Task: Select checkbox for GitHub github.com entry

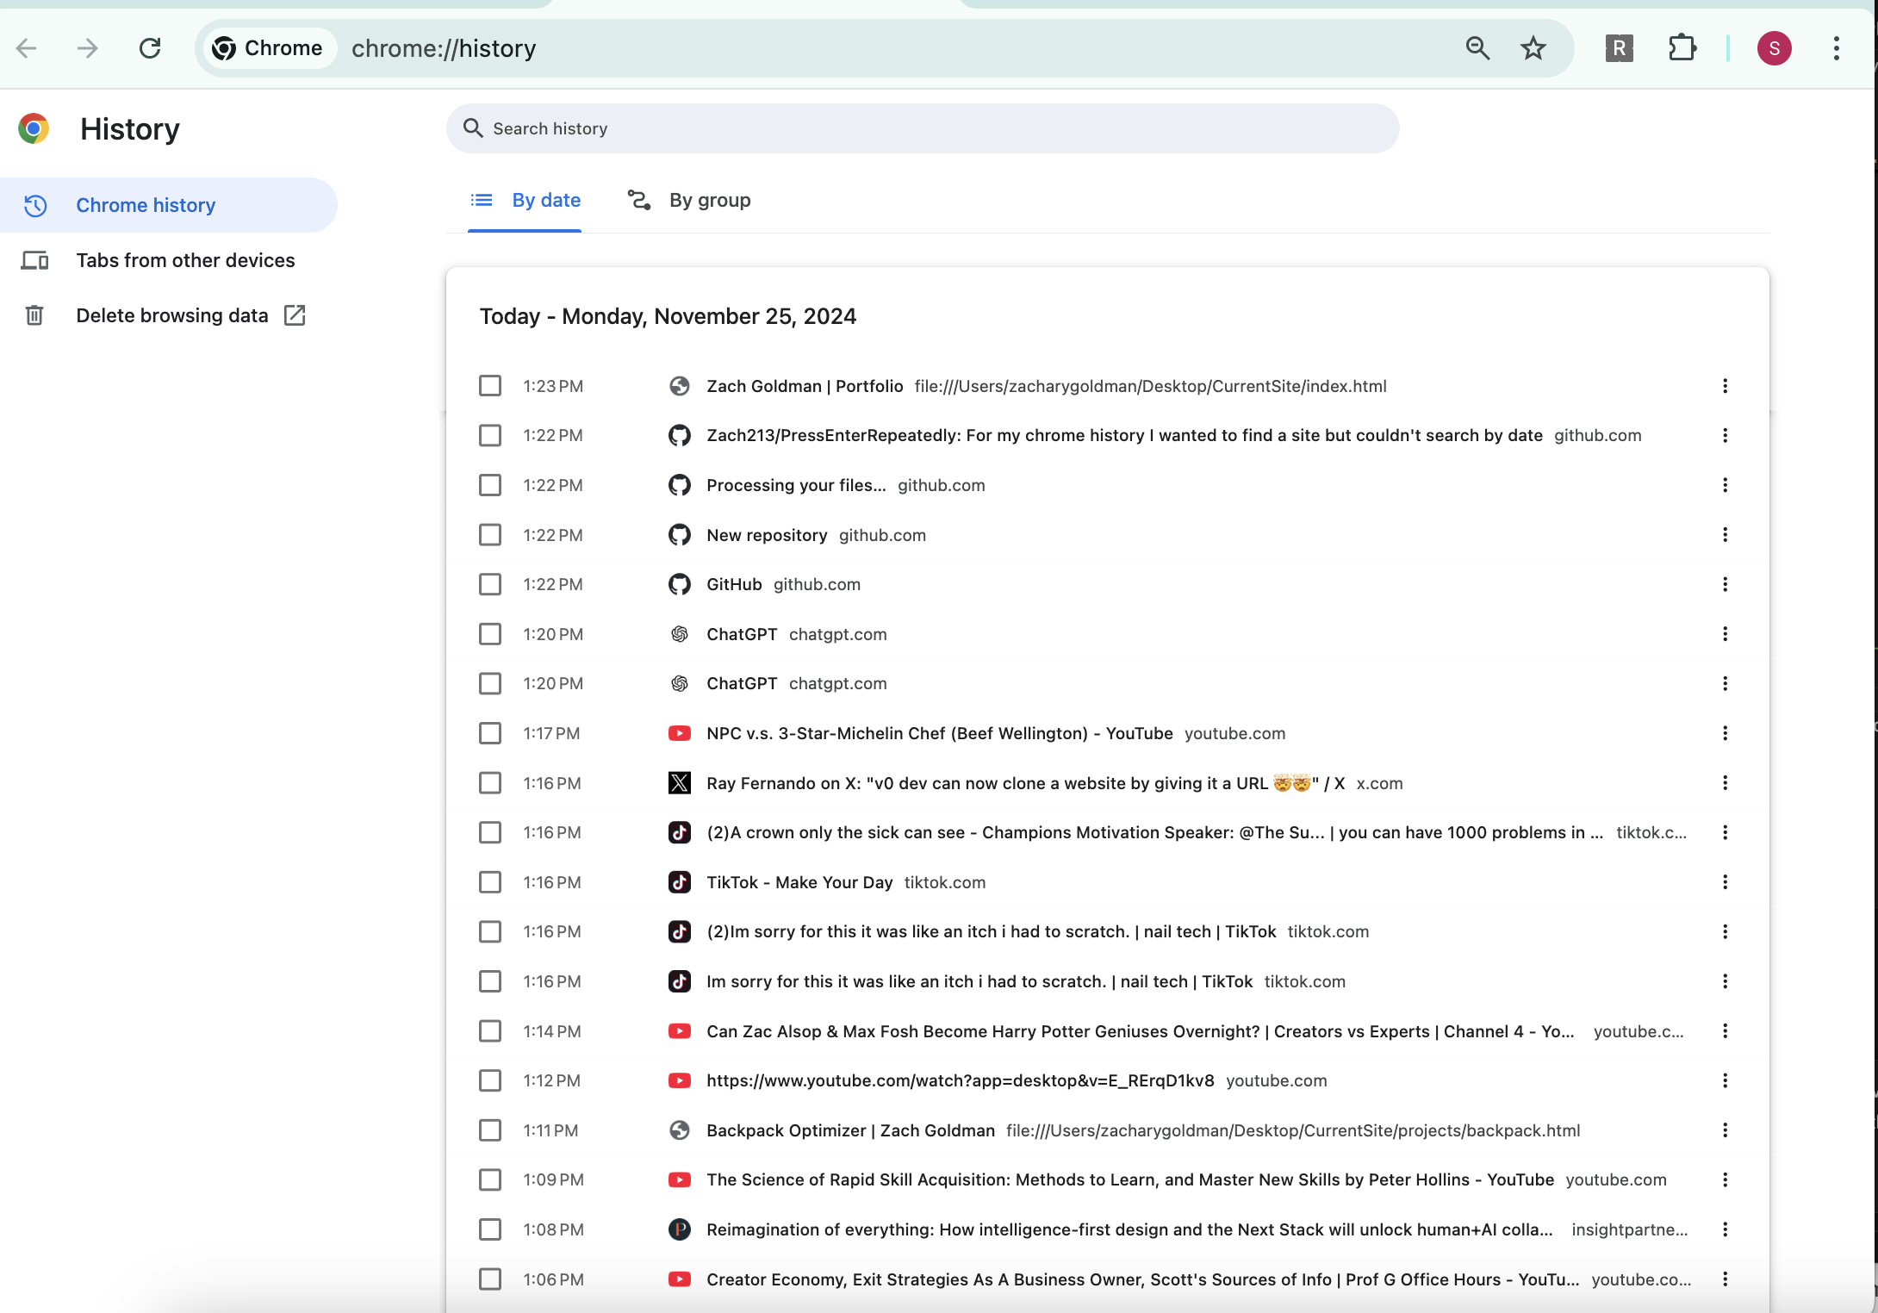Action: 490,584
